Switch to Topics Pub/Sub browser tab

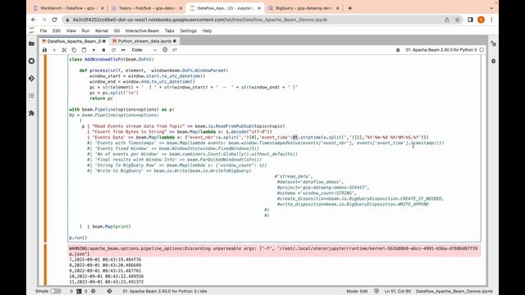[148, 8]
